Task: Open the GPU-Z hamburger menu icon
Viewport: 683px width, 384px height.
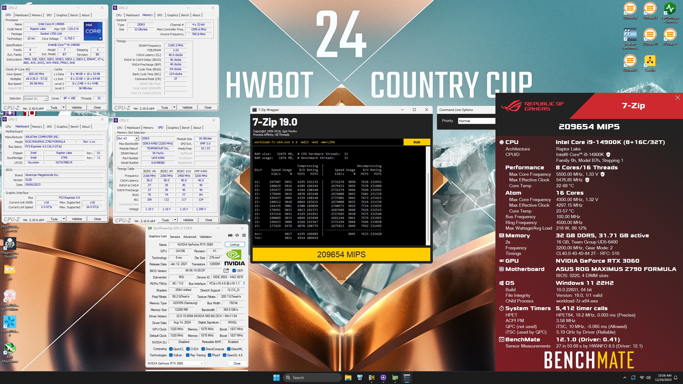Action: tap(244, 235)
